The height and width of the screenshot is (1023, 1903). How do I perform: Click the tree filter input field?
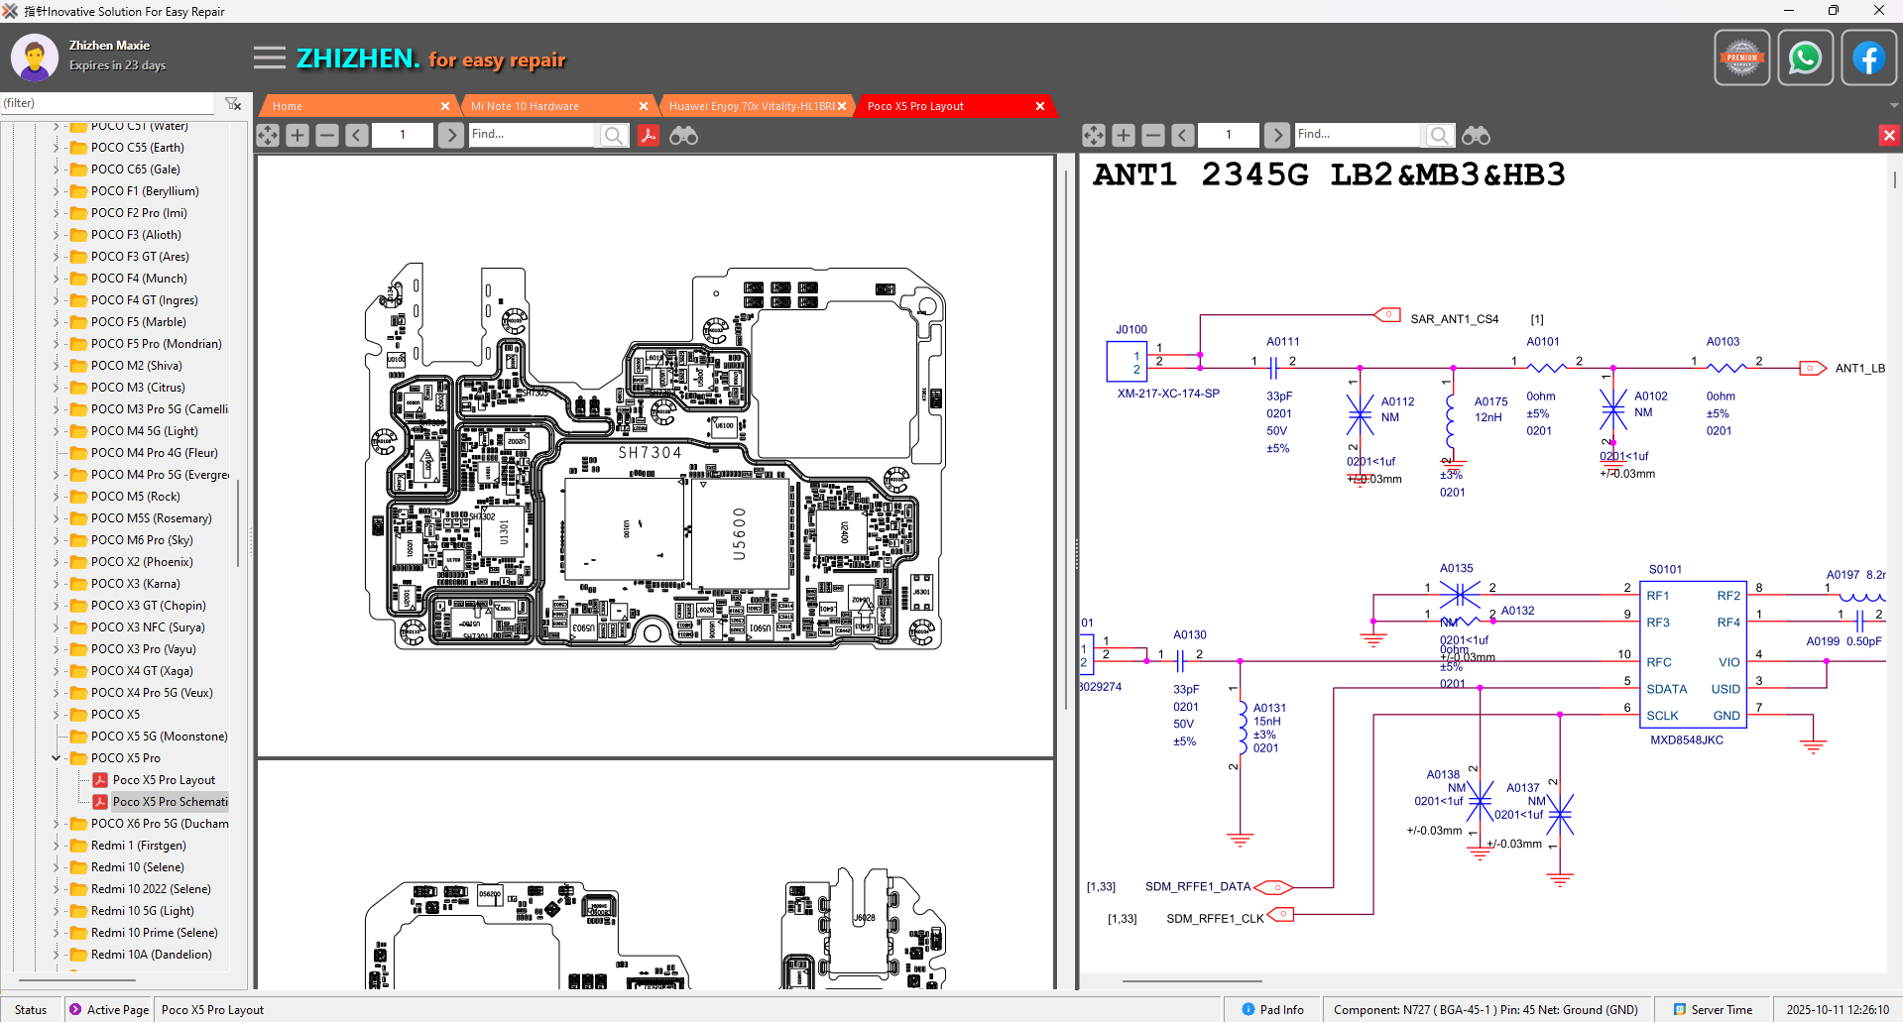point(107,103)
